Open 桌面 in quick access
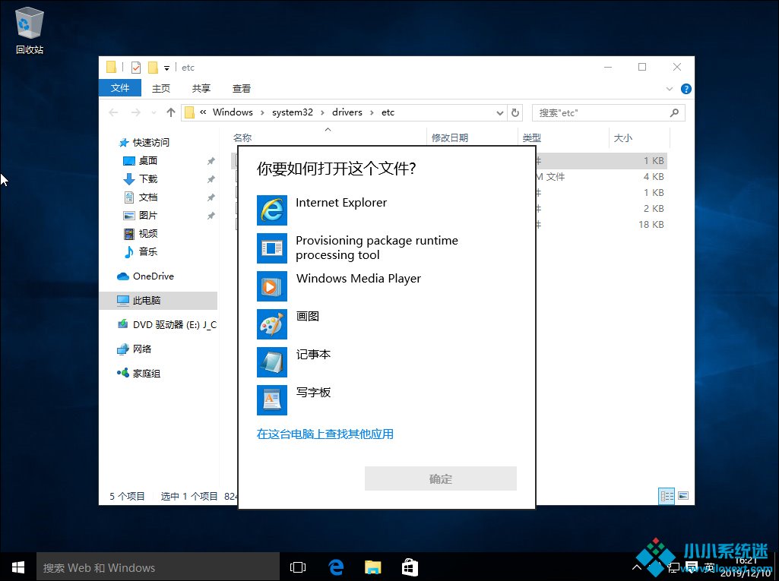This screenshot has width=779, height=581. (148, 160)
